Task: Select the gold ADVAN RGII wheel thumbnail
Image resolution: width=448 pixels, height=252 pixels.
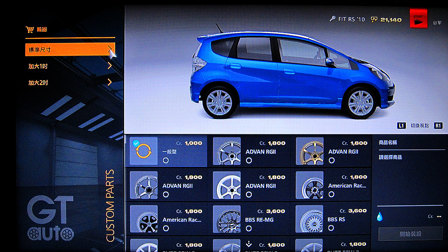Action: pyautogui.click(x=310, y=151)
